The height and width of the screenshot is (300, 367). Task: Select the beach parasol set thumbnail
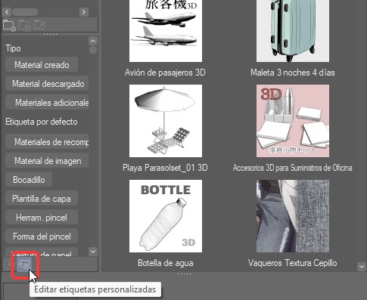click(x=166, y=121)
